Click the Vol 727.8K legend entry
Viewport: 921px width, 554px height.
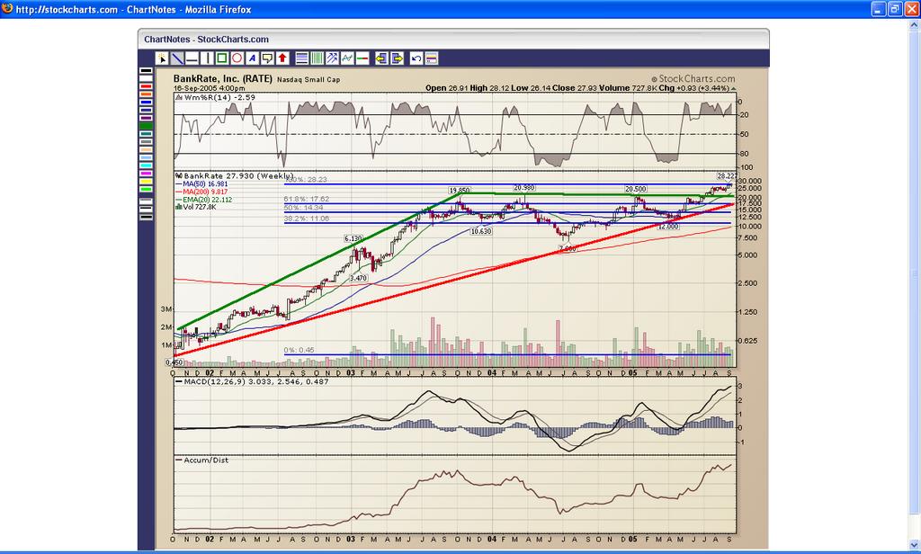click(196, 207)
